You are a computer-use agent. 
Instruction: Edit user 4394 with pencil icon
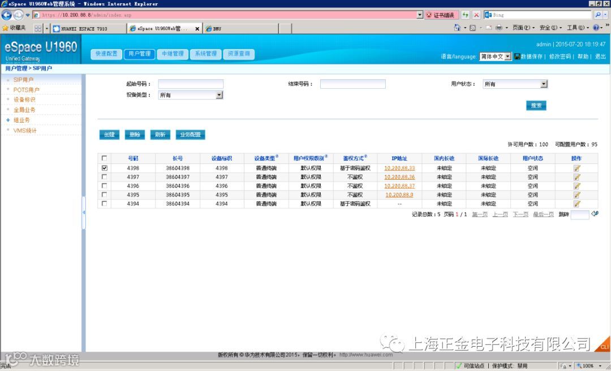coord(576,204)
